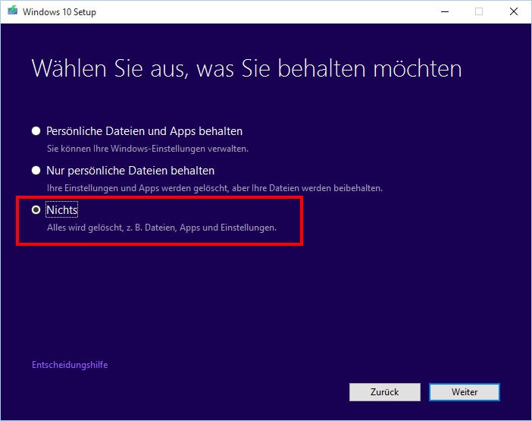Screen dimensions: 532x421
Task: Click the heading 'Wählen Sie aus, was Sie behalten möchten'
Action: pyautogui.click(x=246, y=68)
